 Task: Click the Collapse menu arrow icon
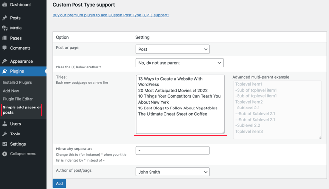pyautogui.click(x=5, y=154)
